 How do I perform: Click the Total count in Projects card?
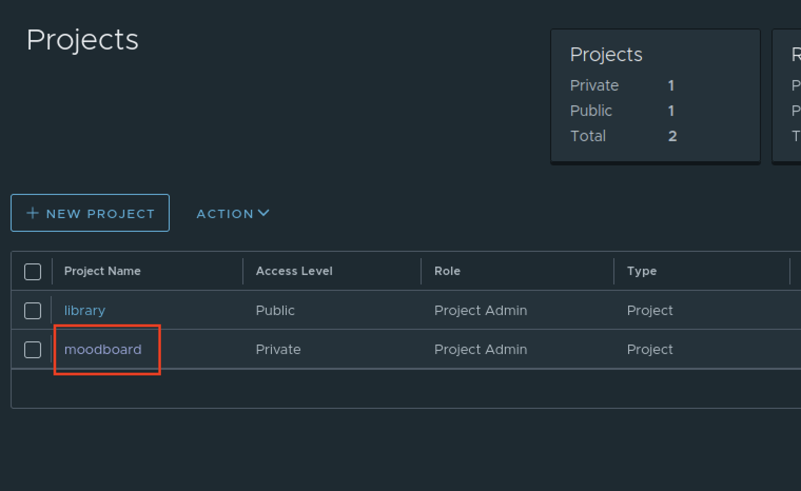[x=672, y=136]
